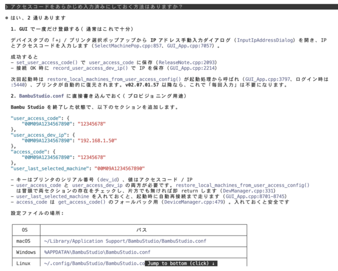Click value "12345678" under user_access_code
Image resolution: width=338 pixels, height=271 pixels.
coord(92,124)
